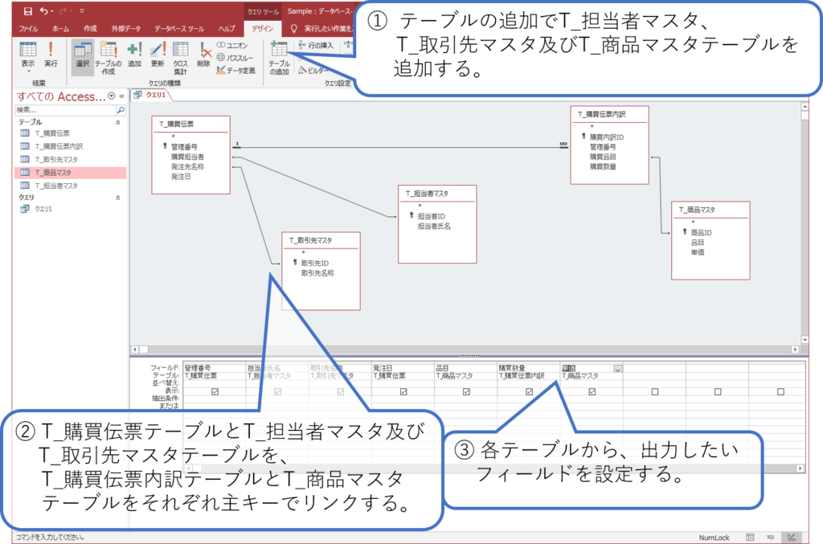Choose the 選択 query type icon
Viewport: 823px width, 544px height.
coord(83,57)
